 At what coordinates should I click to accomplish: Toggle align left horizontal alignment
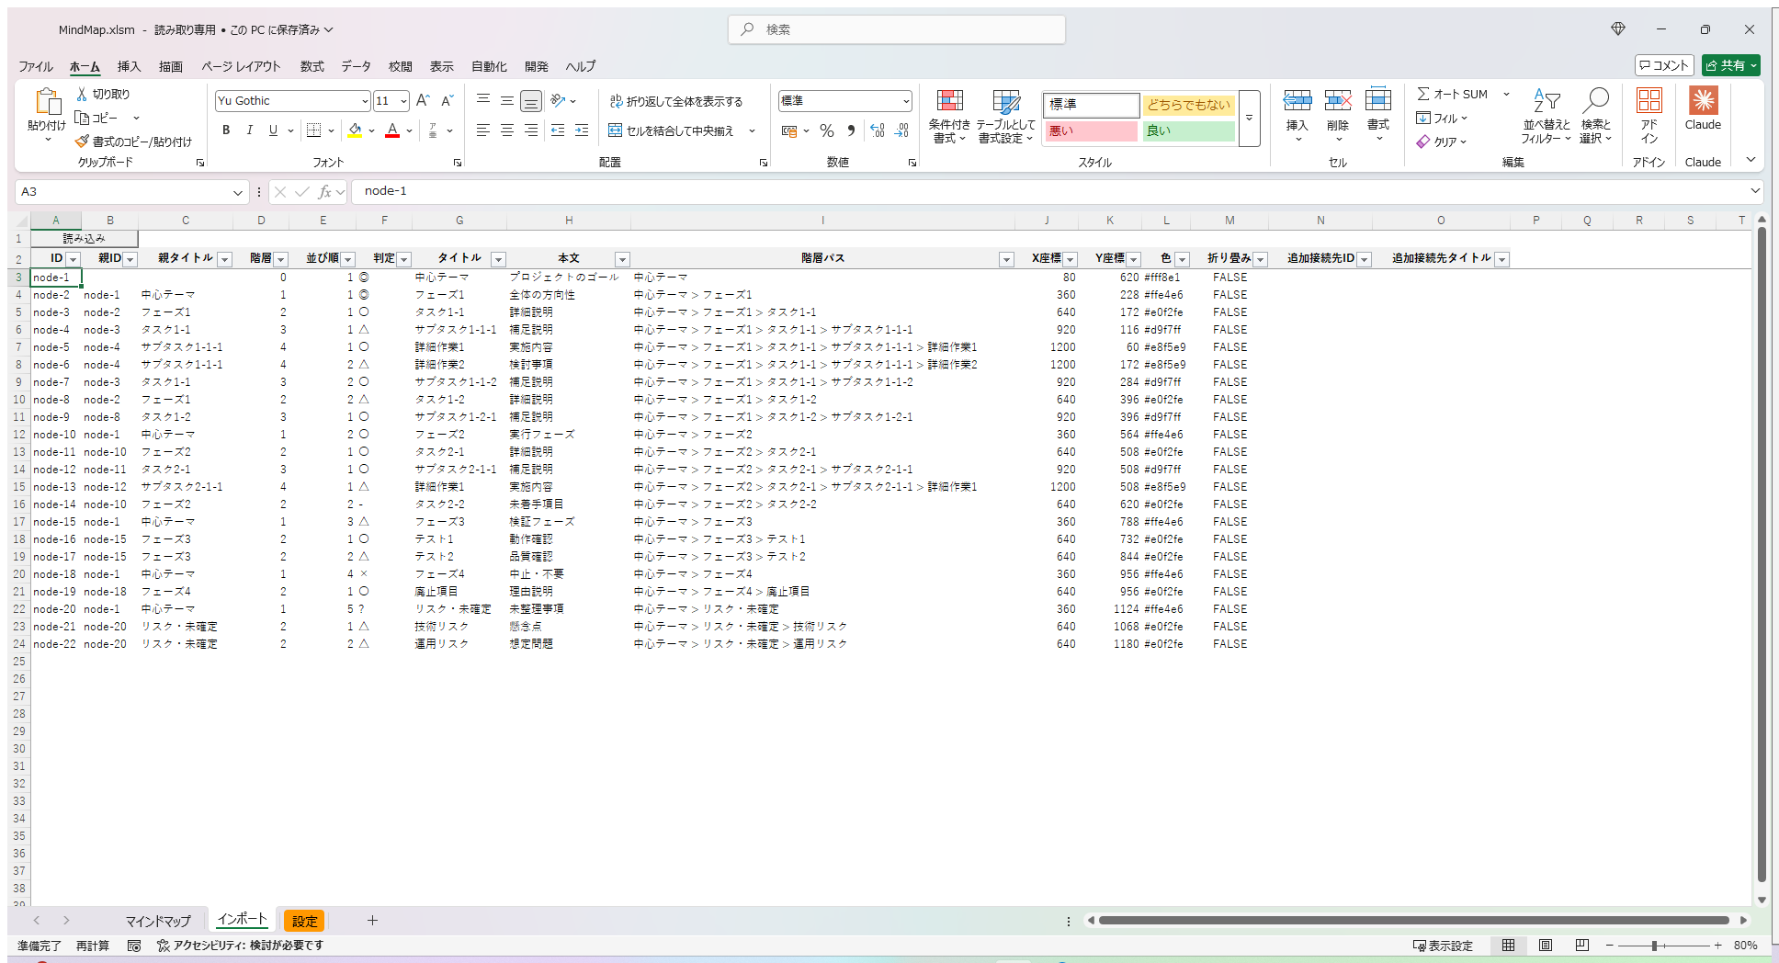click(x=483, y=130)
